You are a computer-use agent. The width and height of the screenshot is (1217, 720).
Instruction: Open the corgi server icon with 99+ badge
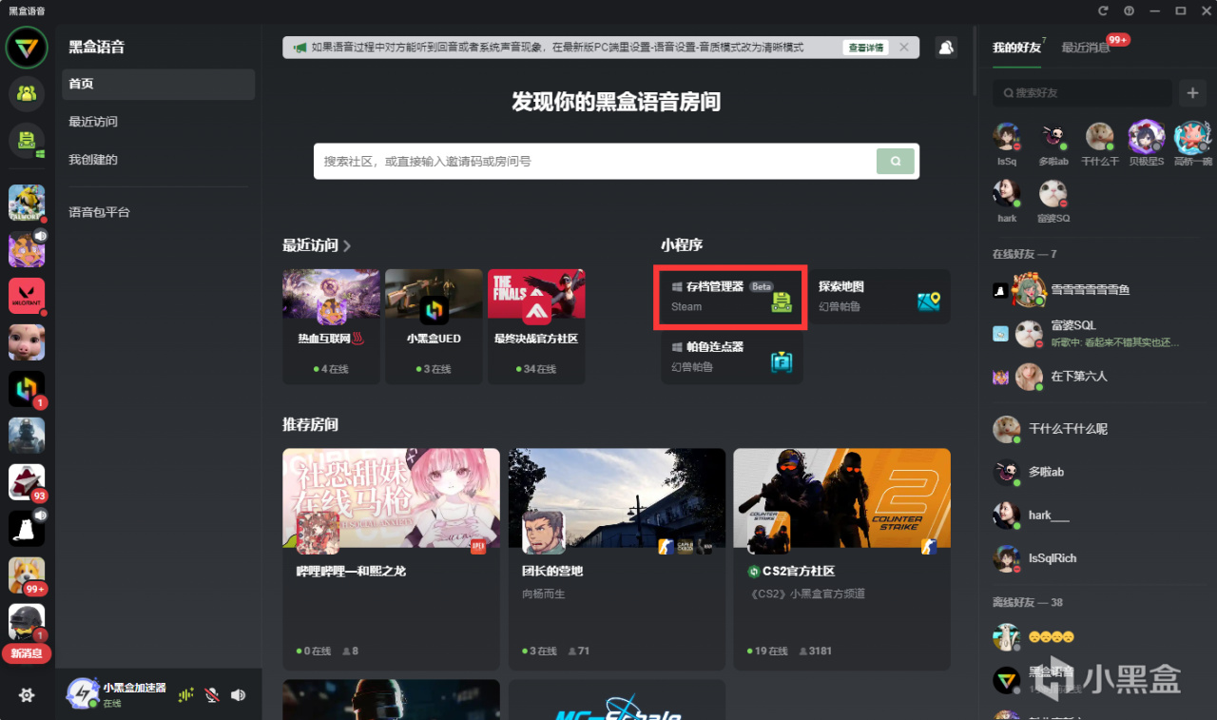[27, 575]
